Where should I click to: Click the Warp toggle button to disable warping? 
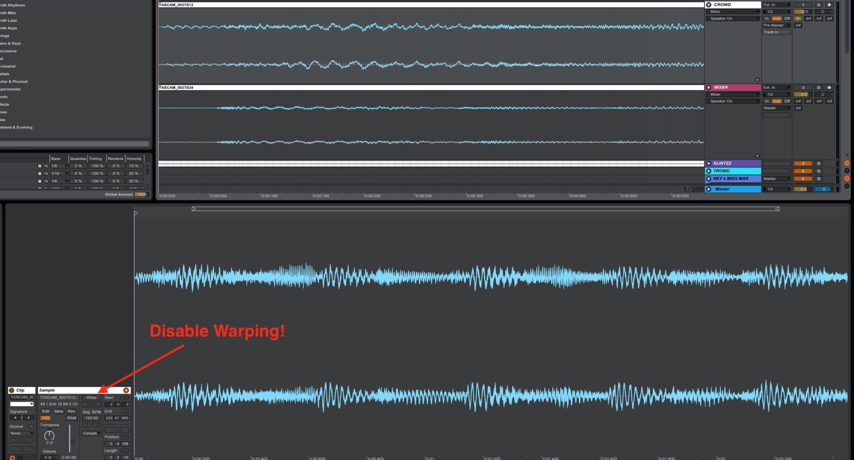pos(90,397)
